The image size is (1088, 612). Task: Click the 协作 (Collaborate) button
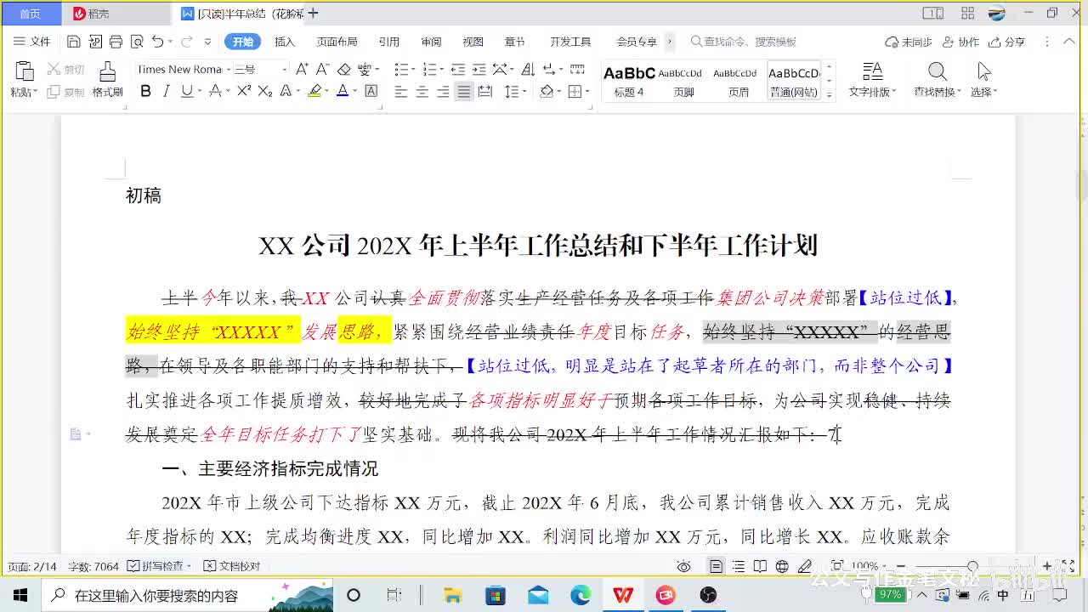pyautogui.click(x=961, y=42)
